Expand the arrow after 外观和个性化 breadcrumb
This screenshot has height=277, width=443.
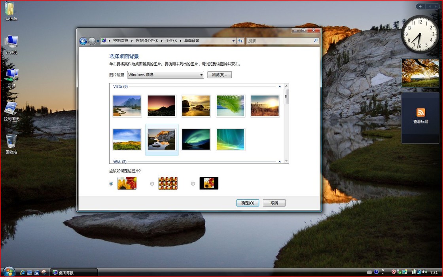click(162, 41)
